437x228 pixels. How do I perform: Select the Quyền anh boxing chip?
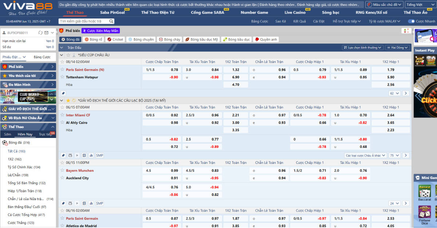266,39
